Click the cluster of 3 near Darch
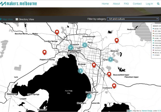The width and height of the screenshot is (161, 112). click(x=84, y=45)
